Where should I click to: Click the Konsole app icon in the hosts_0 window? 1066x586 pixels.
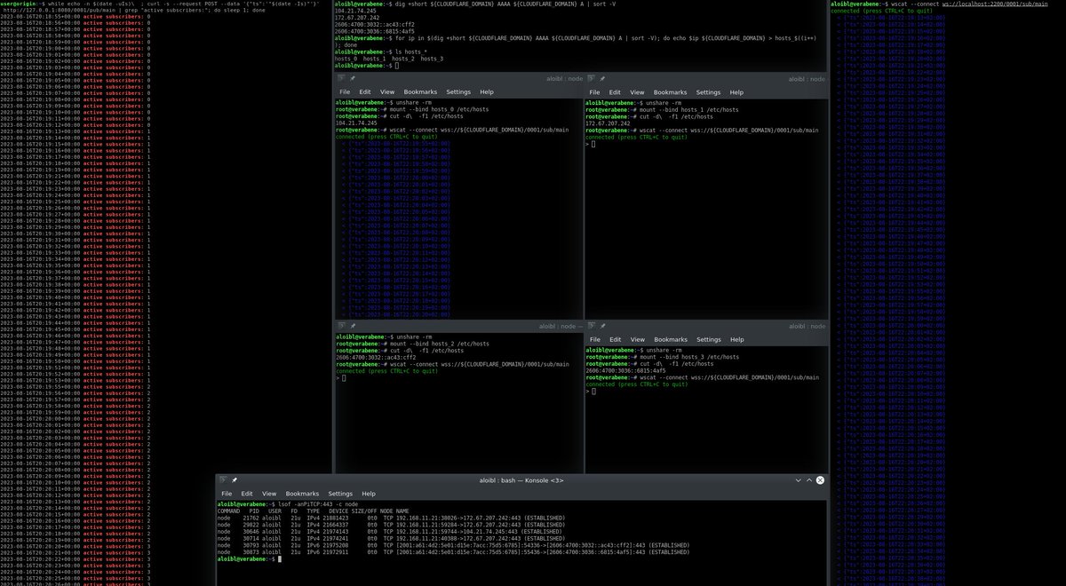point(341,78)
